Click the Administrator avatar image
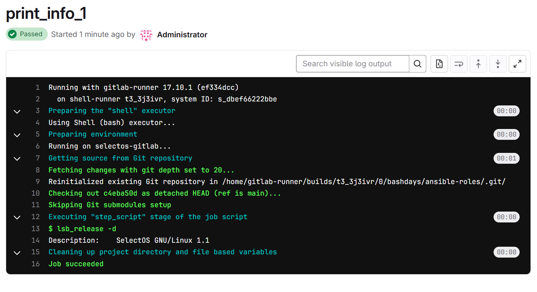The height and width of the screenshot is (292, 537). point(146,35)
